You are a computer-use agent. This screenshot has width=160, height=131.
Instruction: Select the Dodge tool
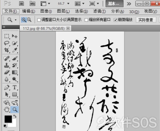pyautogui.click(x=15, y=79)
